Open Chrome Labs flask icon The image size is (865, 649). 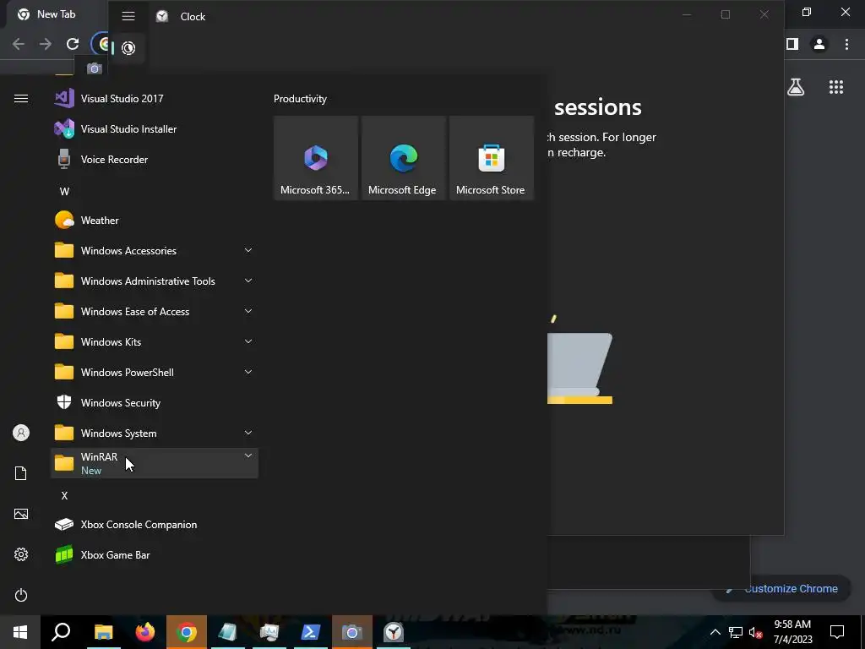coord(796,87)
